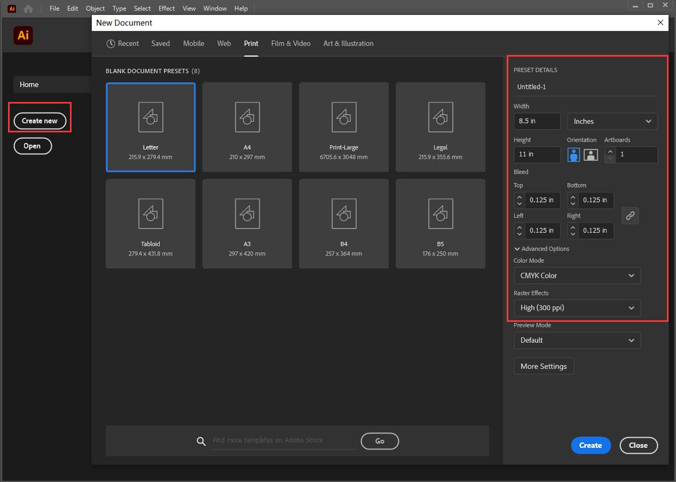This screenshot has width=676, height=482.
Task: Click the Open button on home screen
Action: pos(32,146)
